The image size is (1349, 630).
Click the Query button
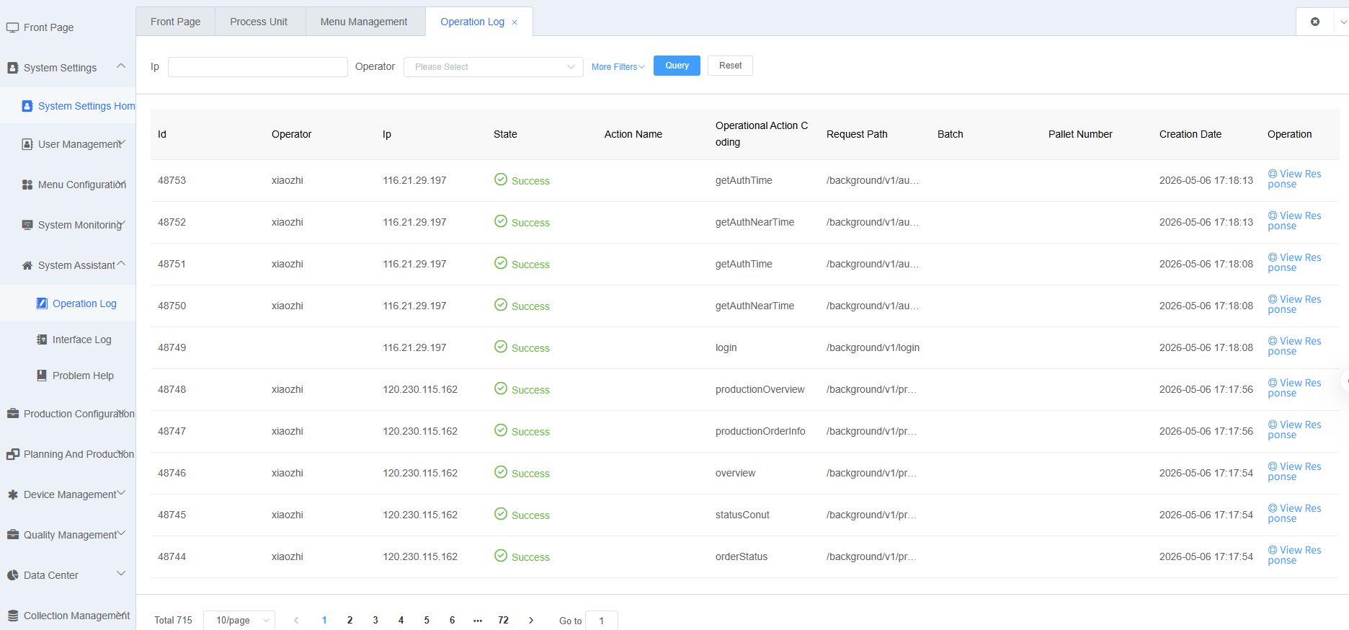677,66
